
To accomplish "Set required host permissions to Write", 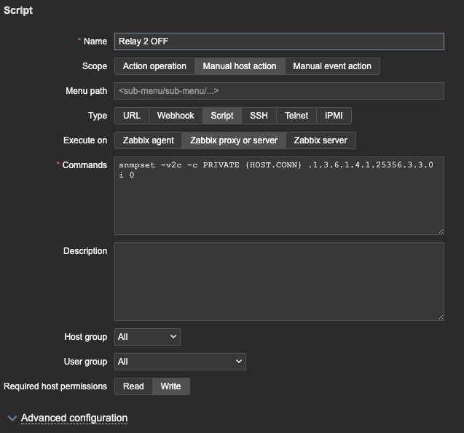I will [x=171, y=386].
